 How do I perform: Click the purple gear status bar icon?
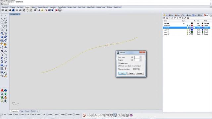131,115
